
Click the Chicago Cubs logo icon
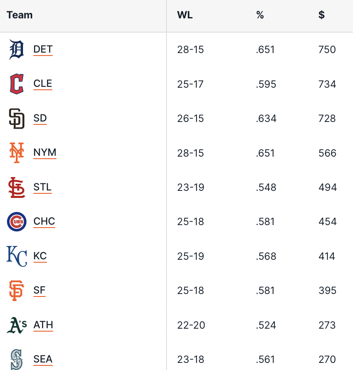click(17, 222)
